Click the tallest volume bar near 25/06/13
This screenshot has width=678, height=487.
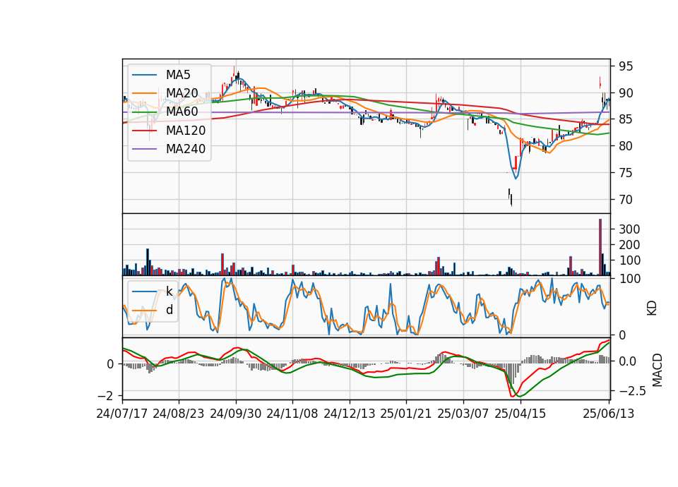[x=600, y=247]
